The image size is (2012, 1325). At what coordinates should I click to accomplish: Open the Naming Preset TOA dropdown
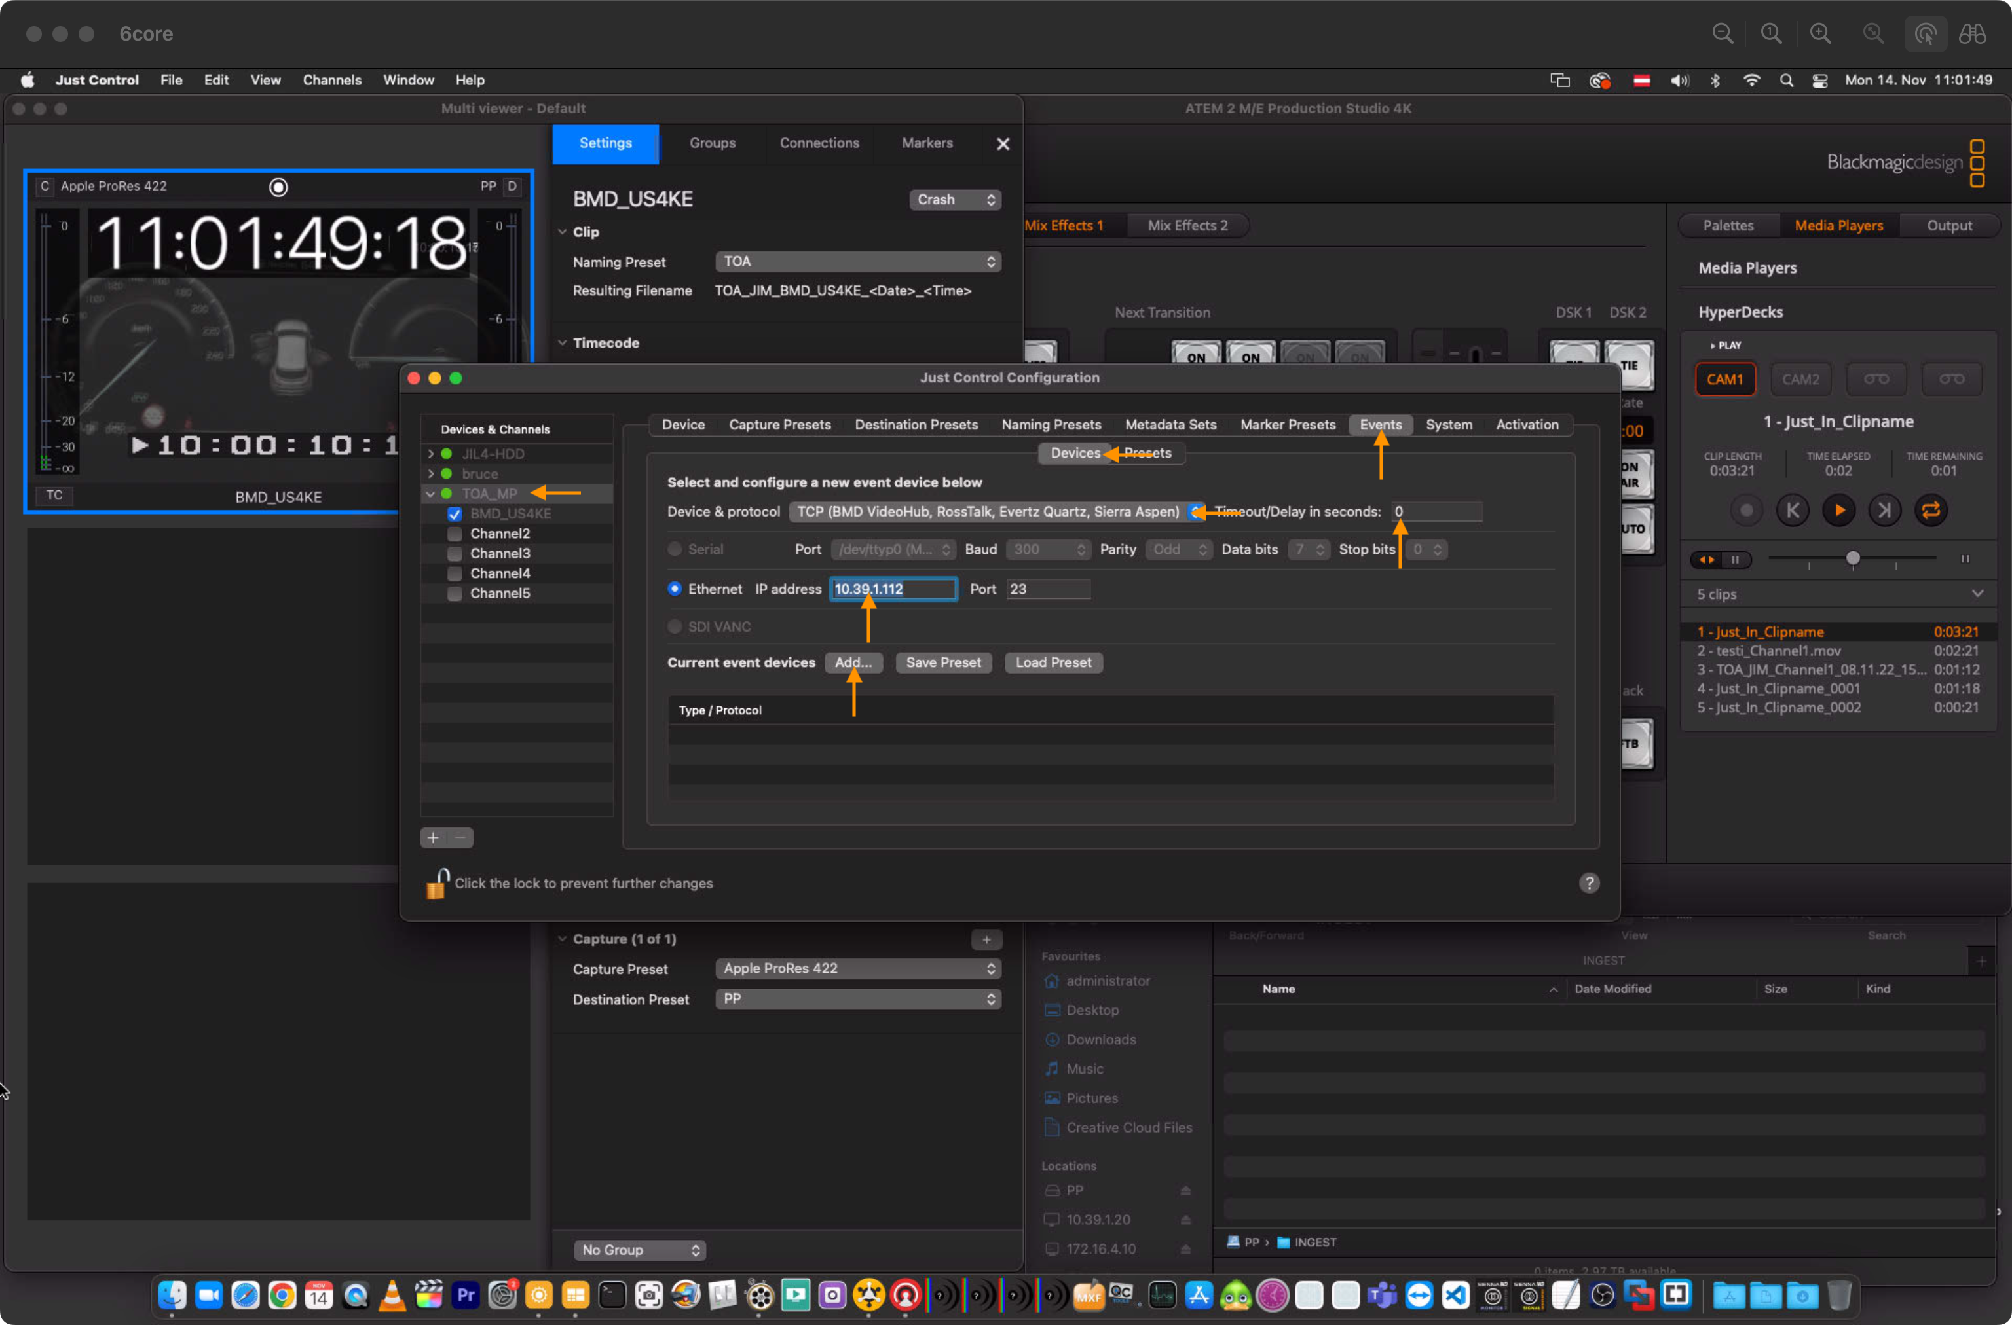(x=858, y=262)
